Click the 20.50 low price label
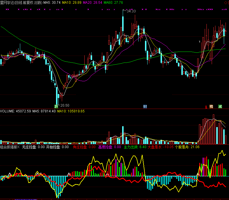Viewport: 229px width, 200px height. tap(65, 105)
